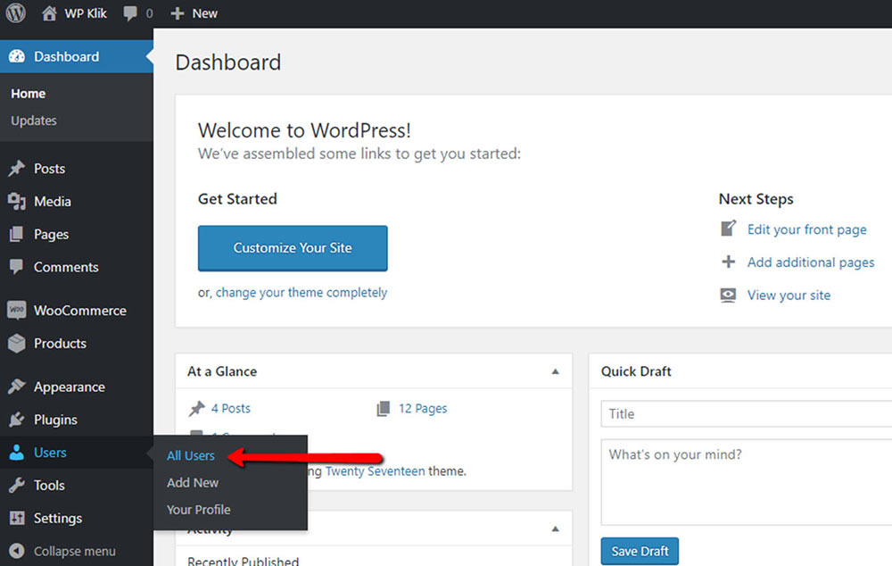Click the Tools wrench icon
The height and width of the screenshot is (566, 892).
pos(17,485)
